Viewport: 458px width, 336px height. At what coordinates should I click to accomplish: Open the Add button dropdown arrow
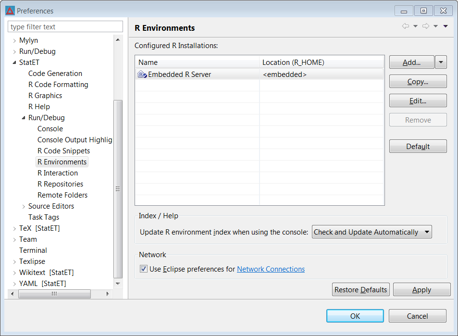coord(441,62)
